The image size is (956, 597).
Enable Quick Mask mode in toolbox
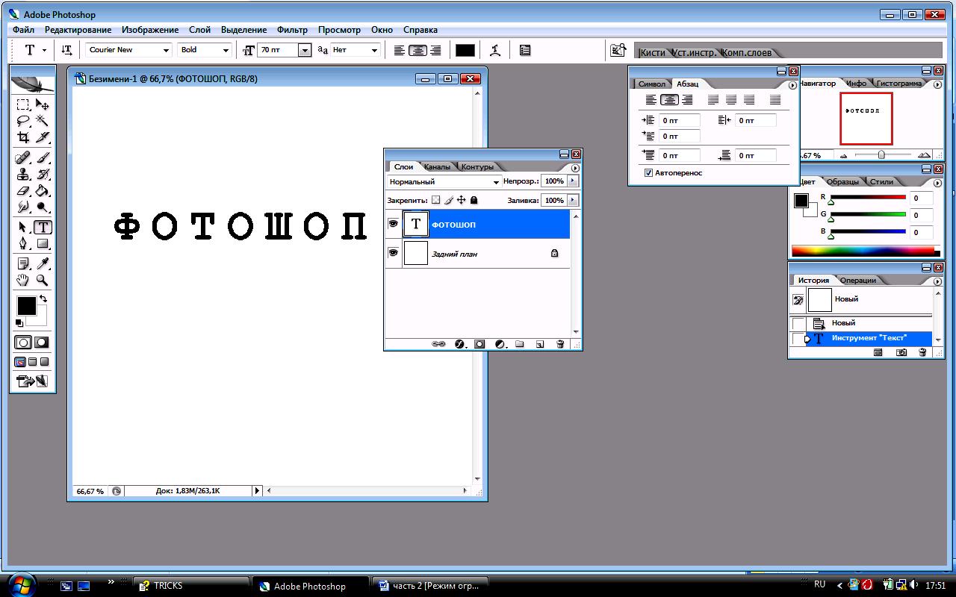(x=42, y=343)
